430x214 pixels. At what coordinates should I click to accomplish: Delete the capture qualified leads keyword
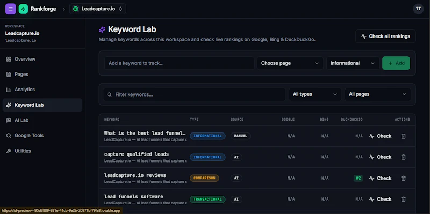tap(403, 157)
